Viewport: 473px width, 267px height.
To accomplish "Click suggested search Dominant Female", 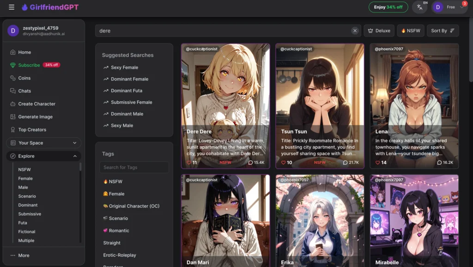I will click(129, 79).
